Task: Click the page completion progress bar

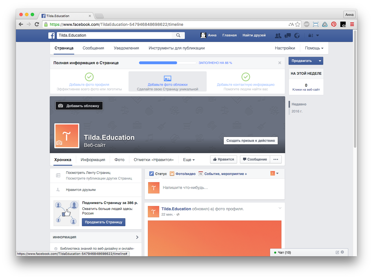Action: 167,63
